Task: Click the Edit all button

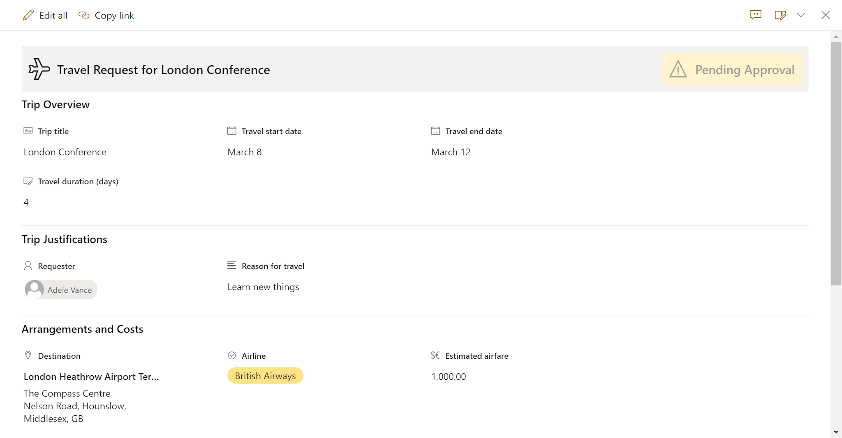Action: pos(45,15)
